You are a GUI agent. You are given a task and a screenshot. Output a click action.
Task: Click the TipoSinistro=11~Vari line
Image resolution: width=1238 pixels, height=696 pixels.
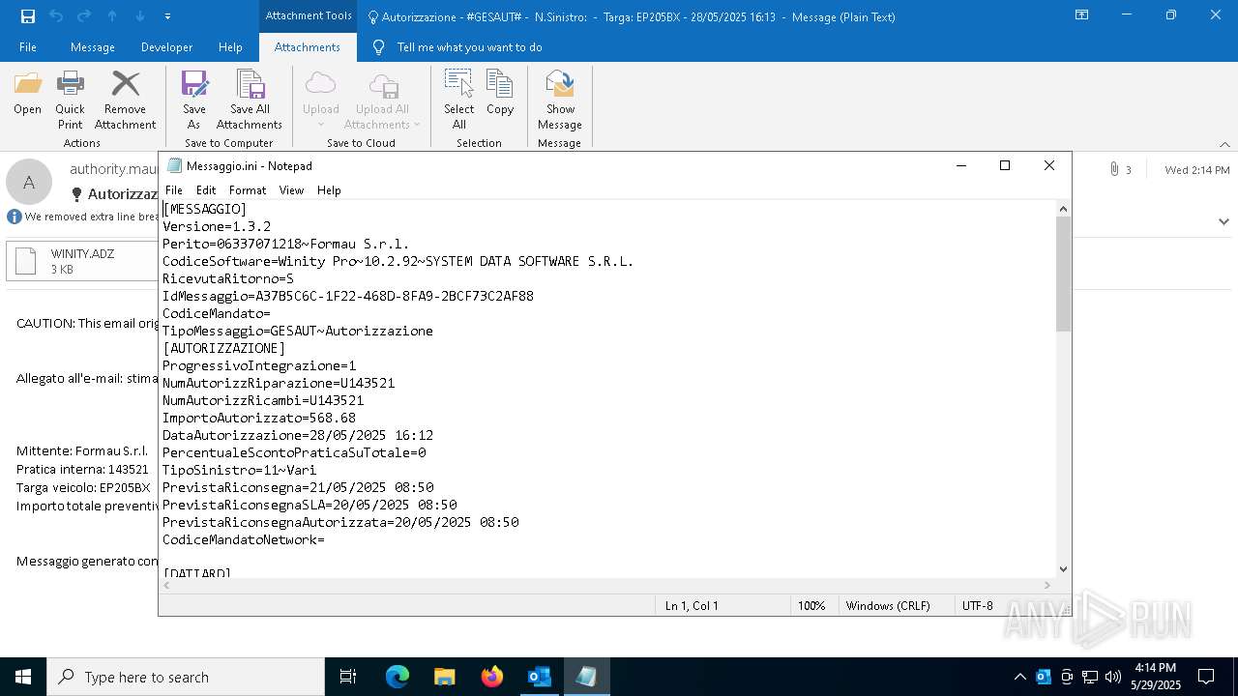tap(240, 470)
